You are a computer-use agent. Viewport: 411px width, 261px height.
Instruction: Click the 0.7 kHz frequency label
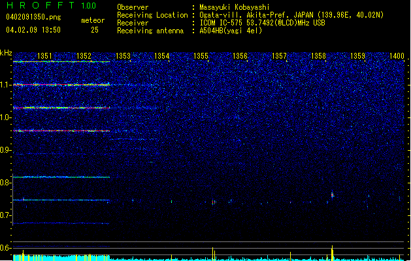[x=6, y=215]
